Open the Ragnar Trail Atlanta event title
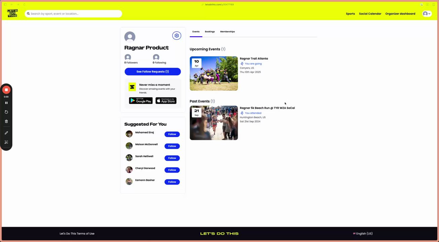 pyautogui.click(x=254, y=58)
